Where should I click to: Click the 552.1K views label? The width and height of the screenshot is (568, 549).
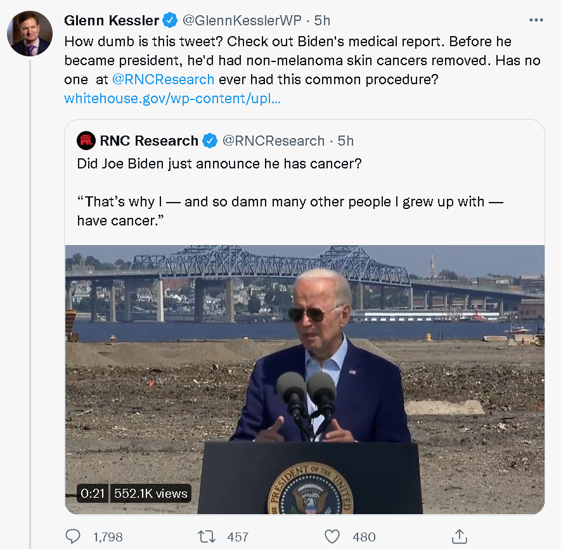151,493
